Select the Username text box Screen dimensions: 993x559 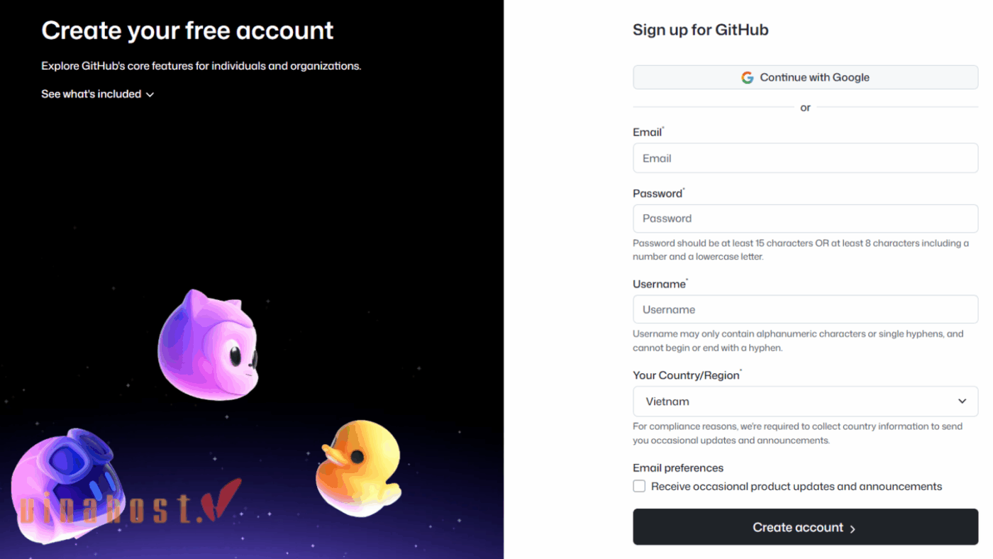[805, 309]
